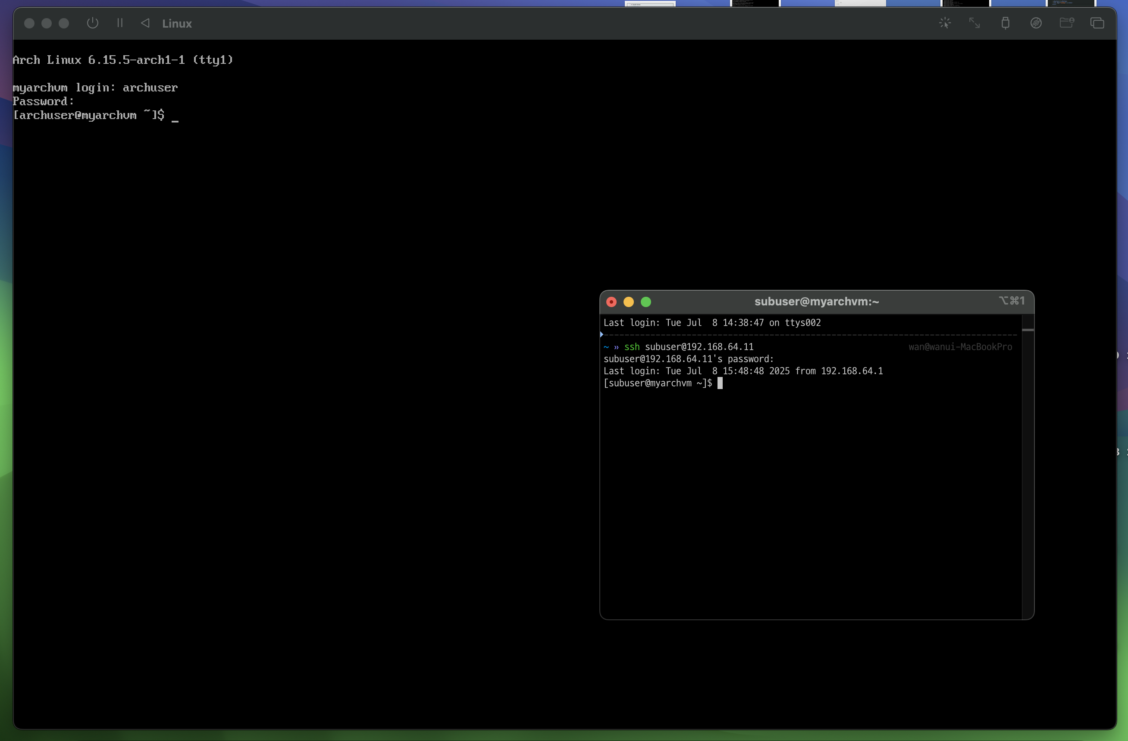Viewport: 1128px width, 741px height.
Task: Click the line "subuser@192.168.64.11's password:"
Action: click(688, 359)
